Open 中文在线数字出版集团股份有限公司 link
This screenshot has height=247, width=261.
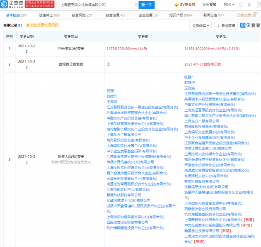point(212,225)
